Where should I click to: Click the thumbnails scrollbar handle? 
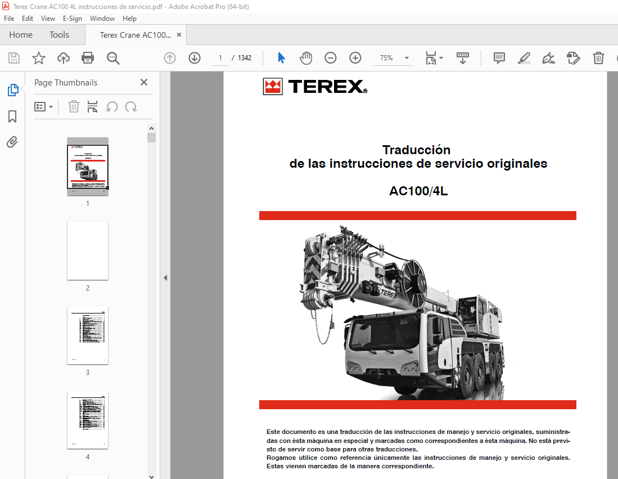(151, 137)
